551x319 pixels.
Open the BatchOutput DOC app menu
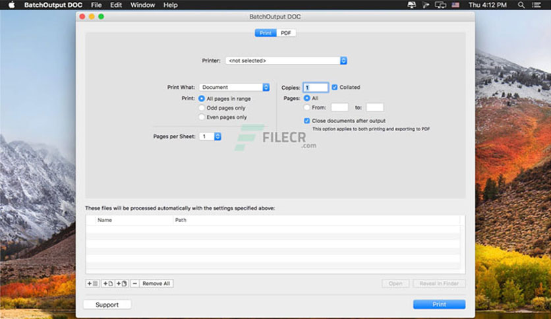click(53, 5)
